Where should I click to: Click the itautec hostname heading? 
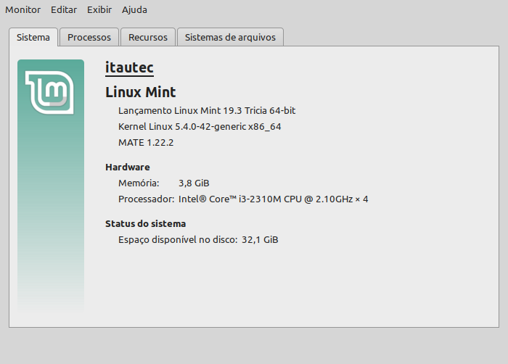tap(129, 67)
